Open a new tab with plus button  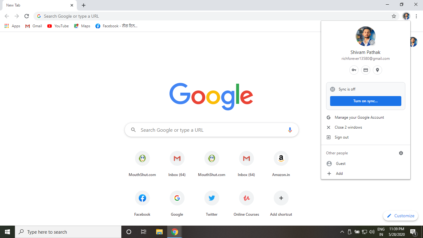(84, 5)
